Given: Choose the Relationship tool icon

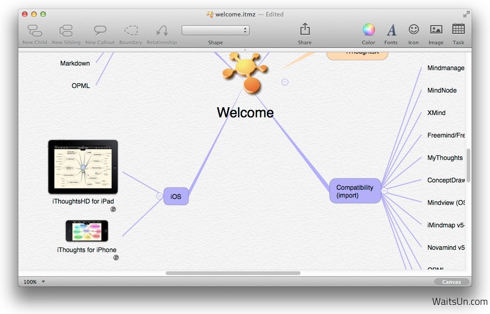Looking at the screenshot, I should pyautogui.click(x=162, y=31).
